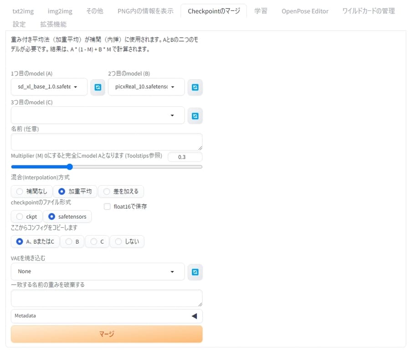410x352 pixels.
Task: Open the 1つ目のmodel (A) dropdown
Action: point(49,87)
